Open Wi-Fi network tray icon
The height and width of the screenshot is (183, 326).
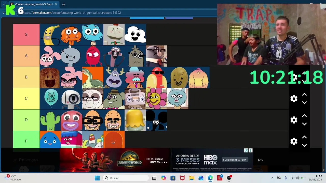[292, 178]
